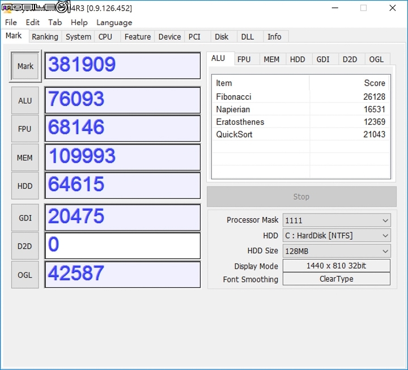Expand the Processor Mask dropdown

[x=337, y=220]
